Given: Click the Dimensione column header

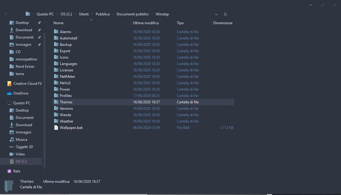Looking at the screenshot, I should [x=223, y=23].
